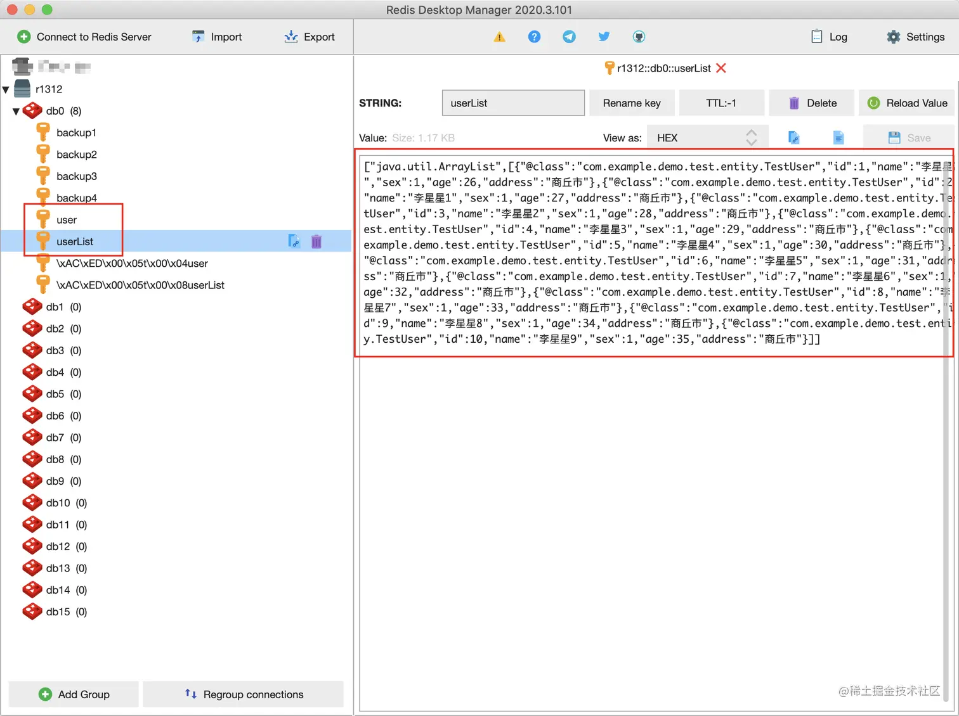Click the blue document icon beside Save
The width and height of the screenshot is (959, 716).
coord(838,137)
